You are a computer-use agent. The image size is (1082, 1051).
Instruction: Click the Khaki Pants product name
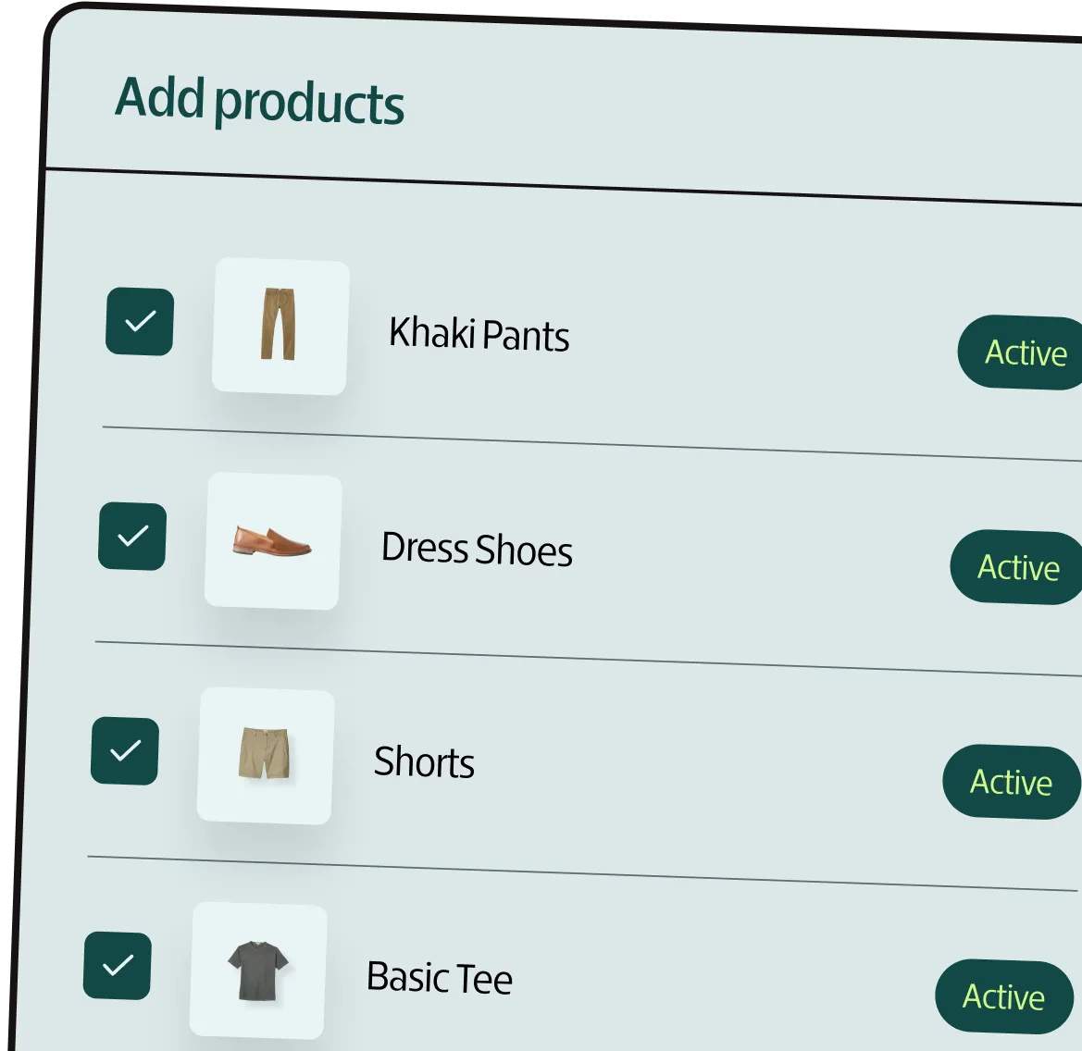click(x=479, y=335)
